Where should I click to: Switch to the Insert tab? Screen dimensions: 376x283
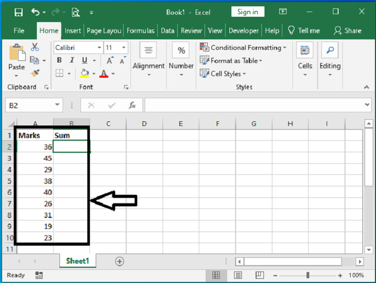[73, 30]
